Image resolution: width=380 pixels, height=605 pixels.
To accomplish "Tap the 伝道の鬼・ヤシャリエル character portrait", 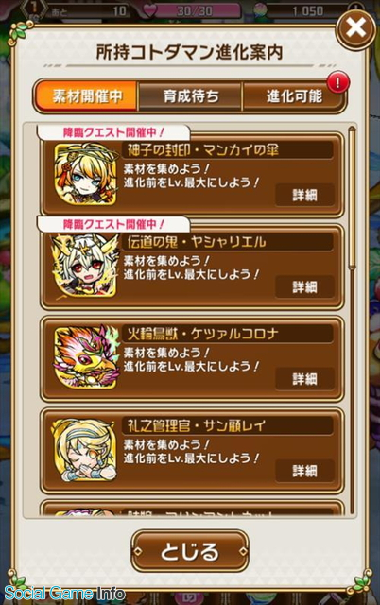I will click(x=85, y=267).
